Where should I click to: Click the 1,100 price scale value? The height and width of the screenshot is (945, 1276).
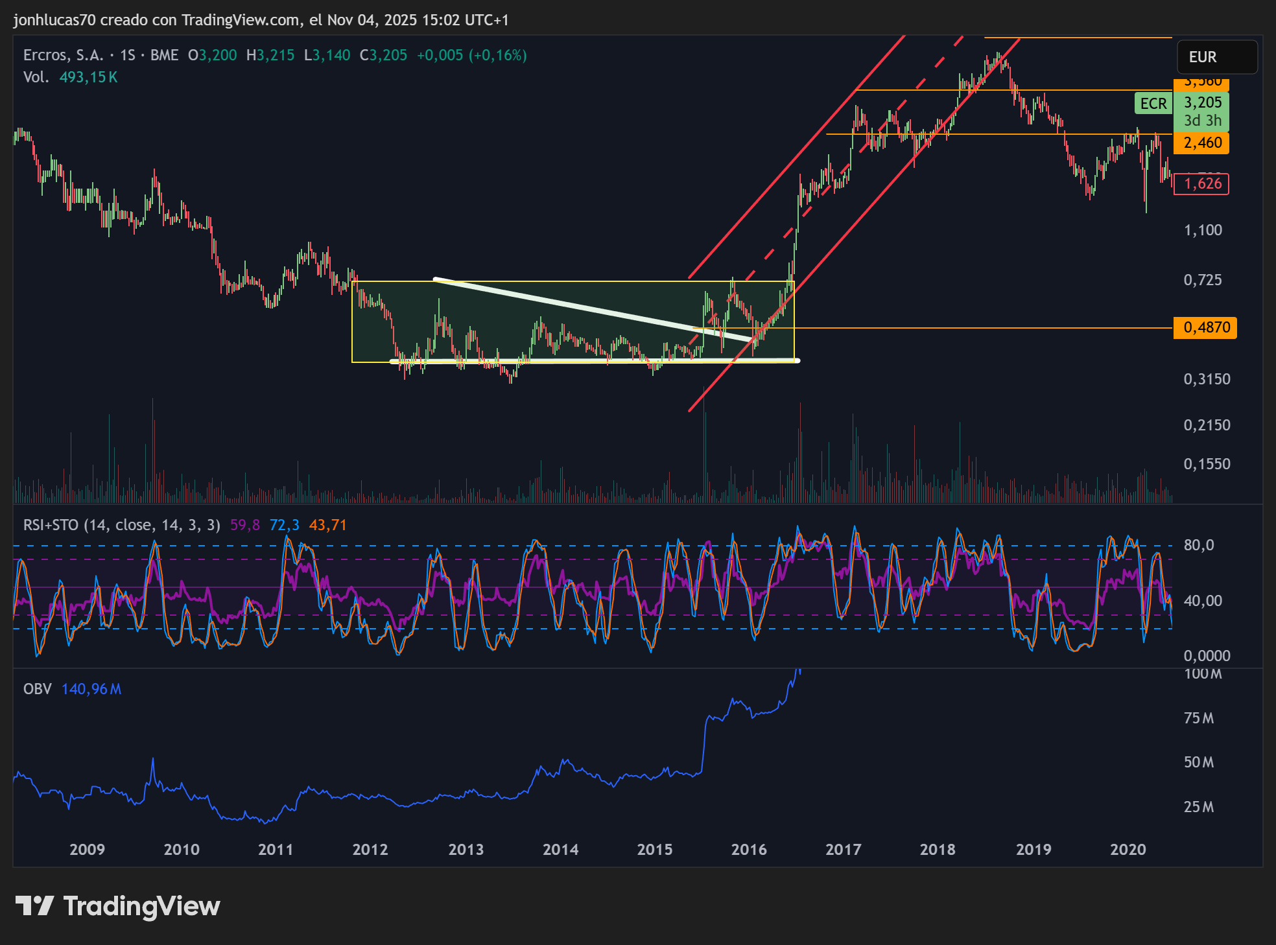(1202, 230)
